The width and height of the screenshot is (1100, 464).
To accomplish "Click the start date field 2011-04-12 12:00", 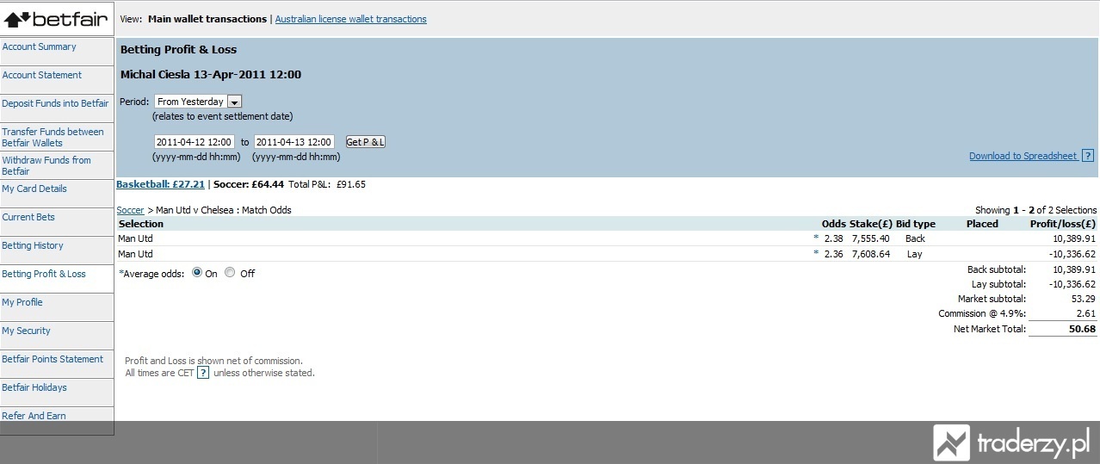I will point(194,142).
